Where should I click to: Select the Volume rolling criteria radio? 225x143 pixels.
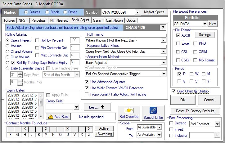coord(8,46)
